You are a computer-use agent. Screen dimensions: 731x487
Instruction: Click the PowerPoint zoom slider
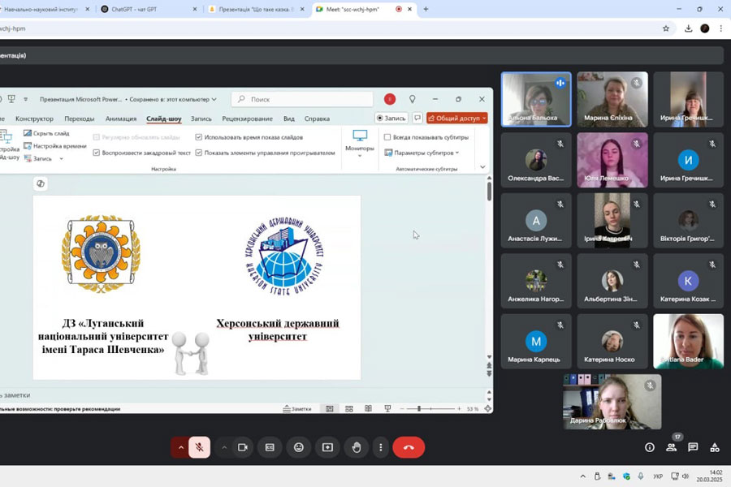(x=418, y=409)
